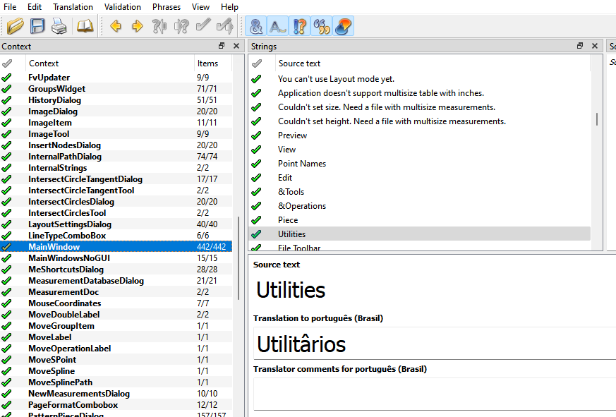Click the Open file folder icon

point(15,27)
